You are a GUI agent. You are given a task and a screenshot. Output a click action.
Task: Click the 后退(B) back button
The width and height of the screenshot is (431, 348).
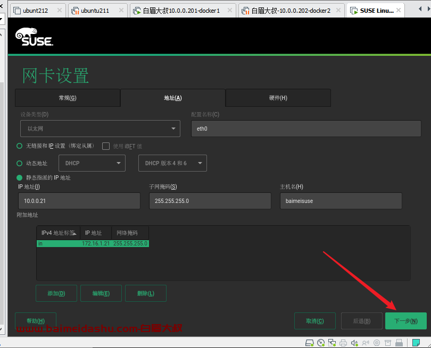pos(362,321)
